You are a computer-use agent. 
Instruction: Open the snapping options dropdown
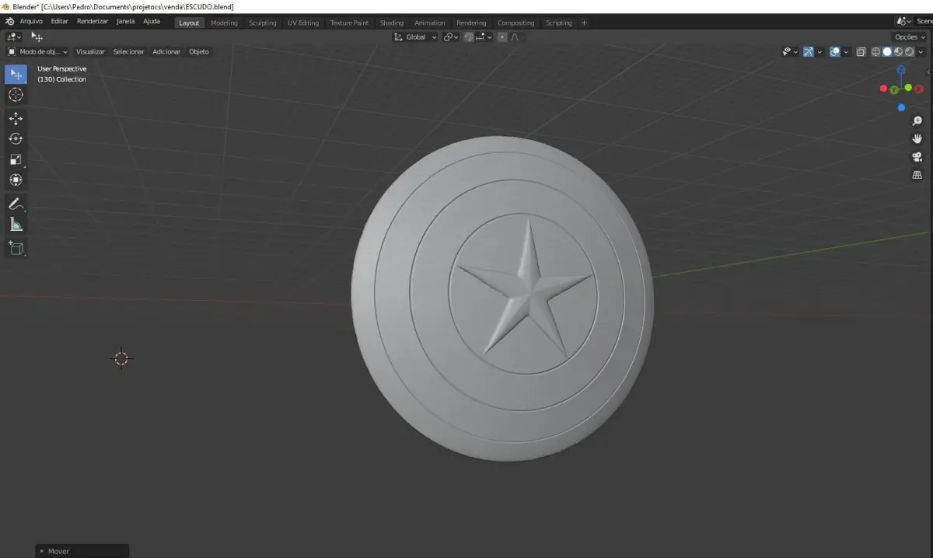tap(484, 37)
